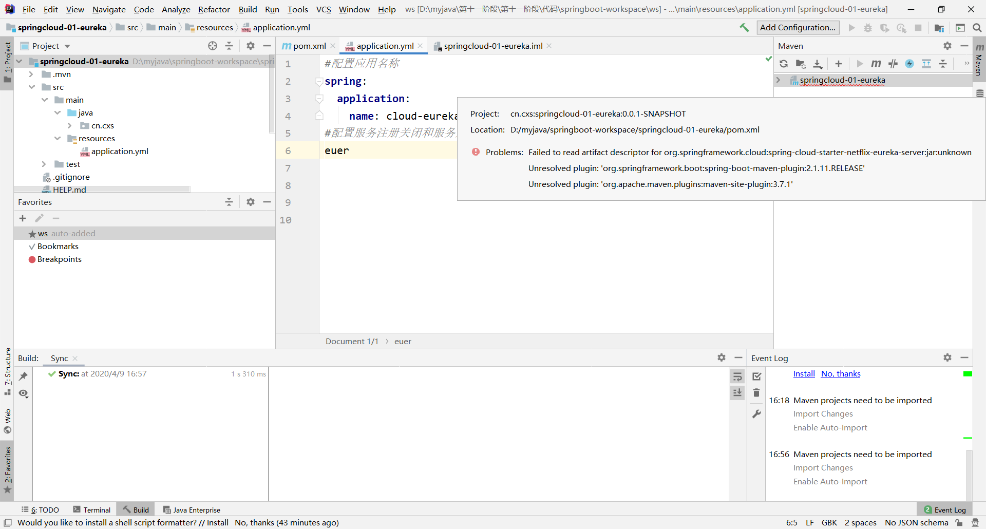Toggle soft-wrap in Build output

click(x=737, y=376)
